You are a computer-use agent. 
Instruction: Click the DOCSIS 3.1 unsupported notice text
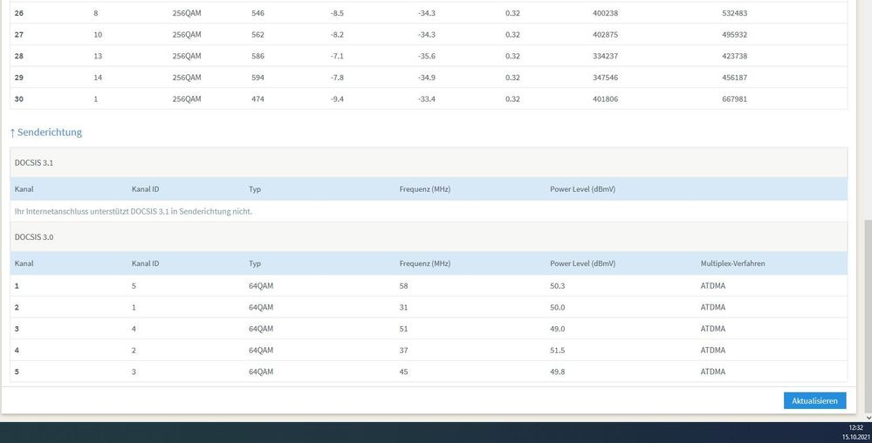(x=134, y=211)
